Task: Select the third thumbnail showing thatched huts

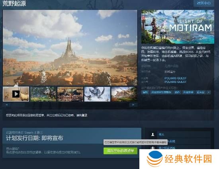Action: click(70, 94)
